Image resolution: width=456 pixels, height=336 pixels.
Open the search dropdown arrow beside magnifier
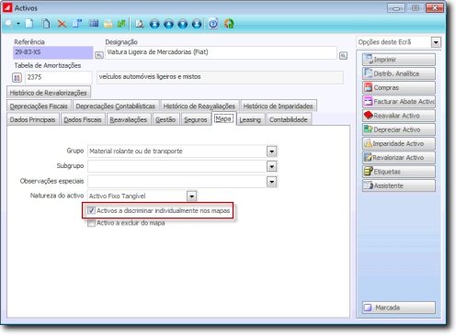[x=18, y=24]
